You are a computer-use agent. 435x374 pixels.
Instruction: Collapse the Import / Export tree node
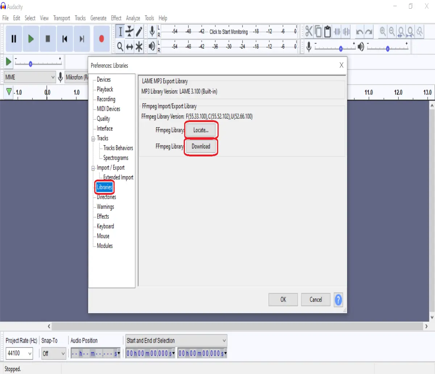(93, 168)
